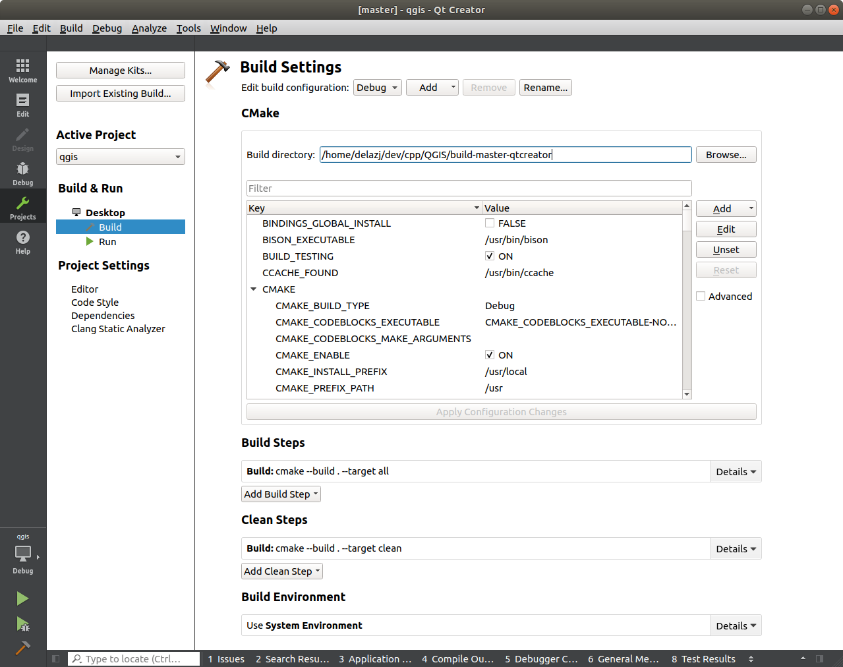Uncheck the BUILD_TESTING checkbox

click(x=490, y=256)
